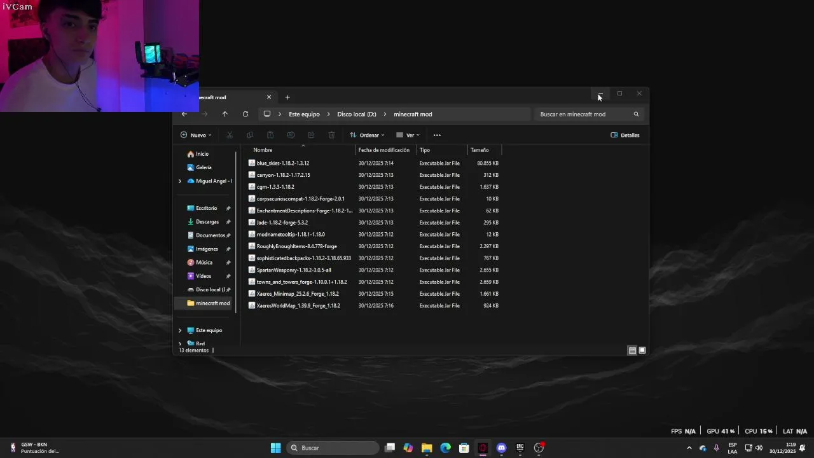This screenshot has width=814, height=458.
Task: Open Microsoft Edge from taskbar
Action: tap(445, 448)
